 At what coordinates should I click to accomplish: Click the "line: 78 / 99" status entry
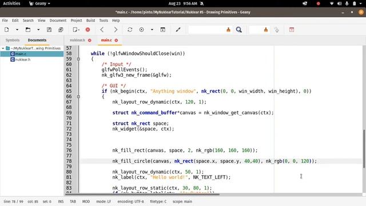(x=13, y=201)
